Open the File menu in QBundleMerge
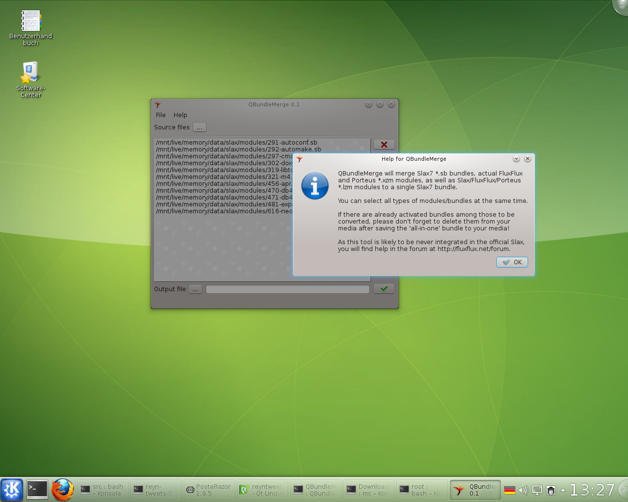The height and width of the screenshot is (502, 628). click(x=160, y=115)
